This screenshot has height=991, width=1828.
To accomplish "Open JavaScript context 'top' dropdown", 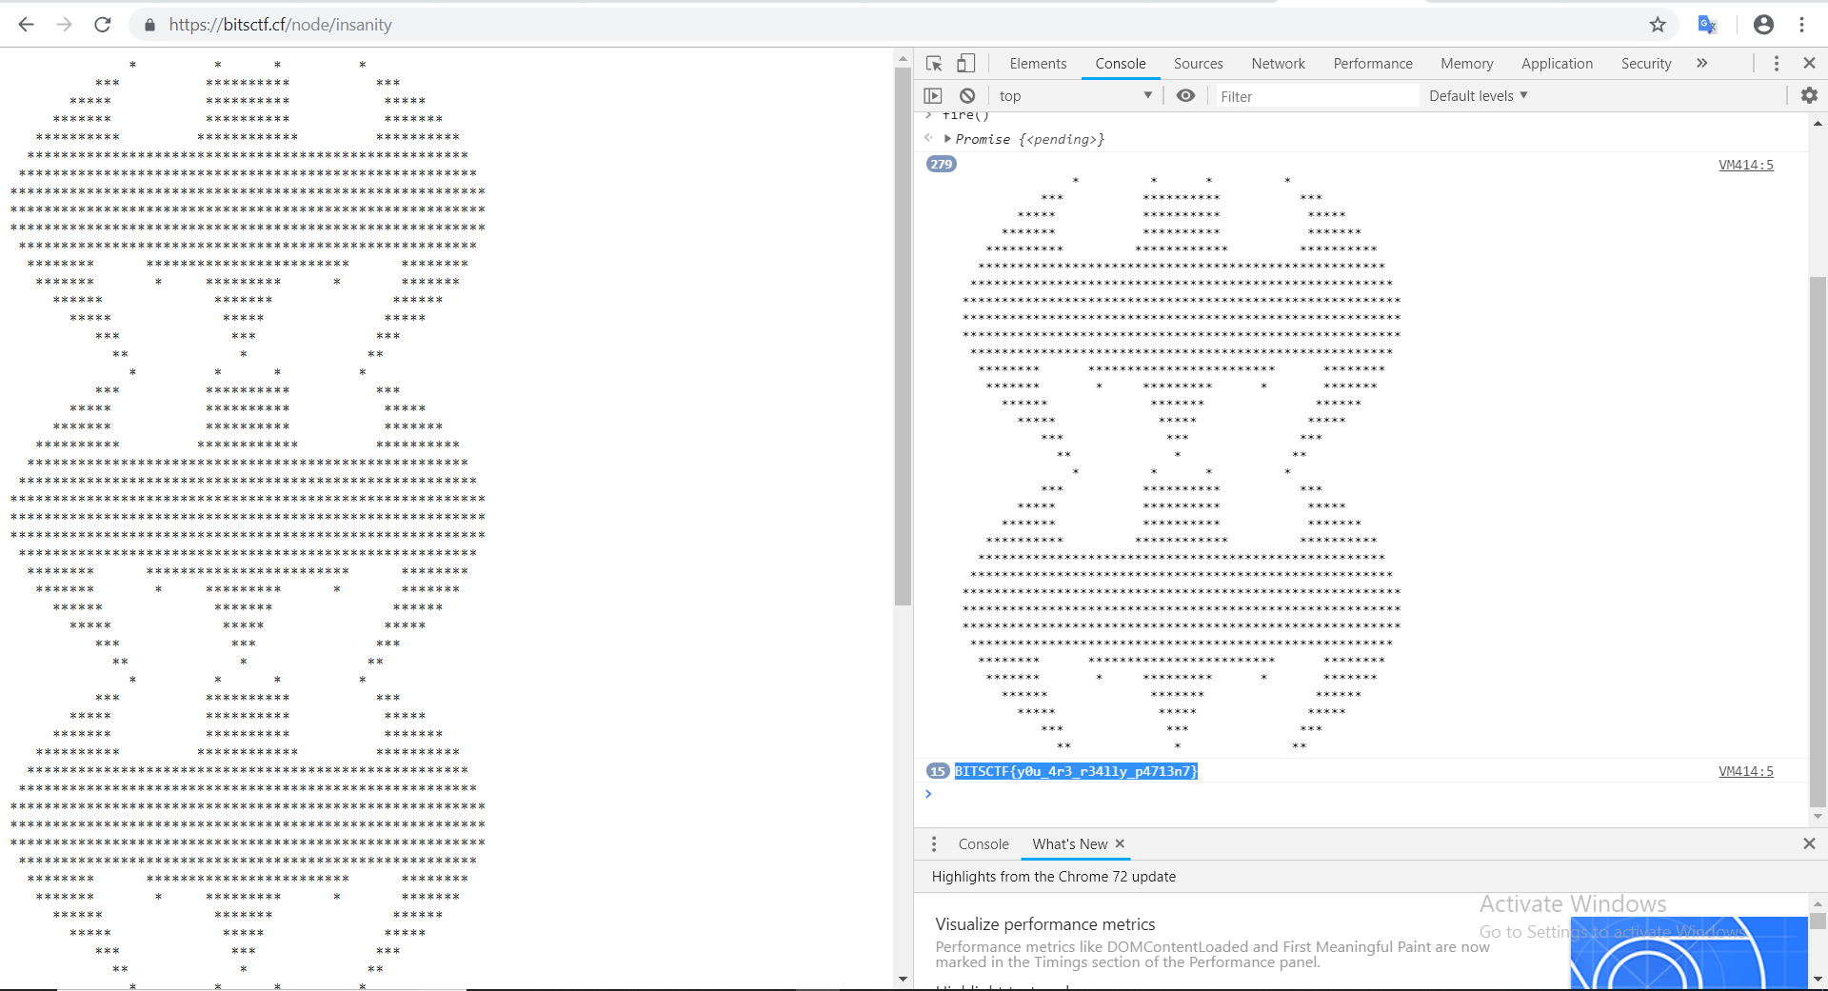I will [x=1075, y=95].
